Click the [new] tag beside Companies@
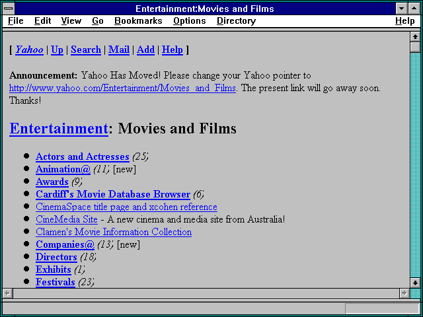 point(128,244)
